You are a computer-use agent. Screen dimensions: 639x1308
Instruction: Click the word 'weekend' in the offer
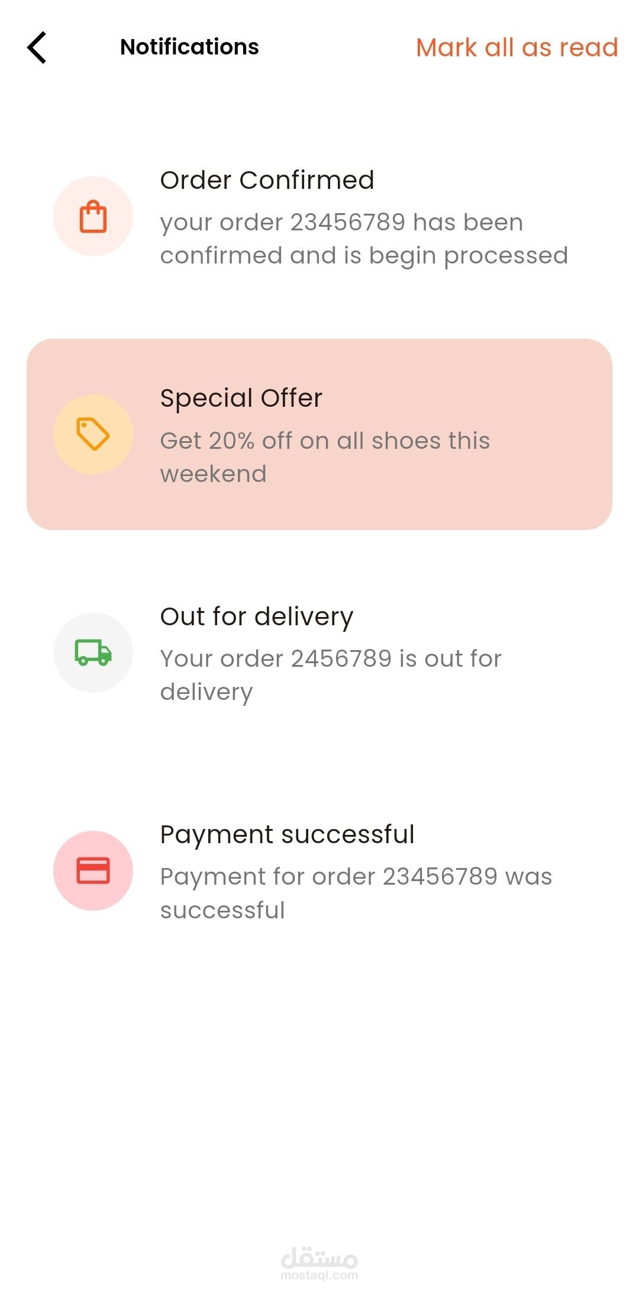[x=213, y=474]
